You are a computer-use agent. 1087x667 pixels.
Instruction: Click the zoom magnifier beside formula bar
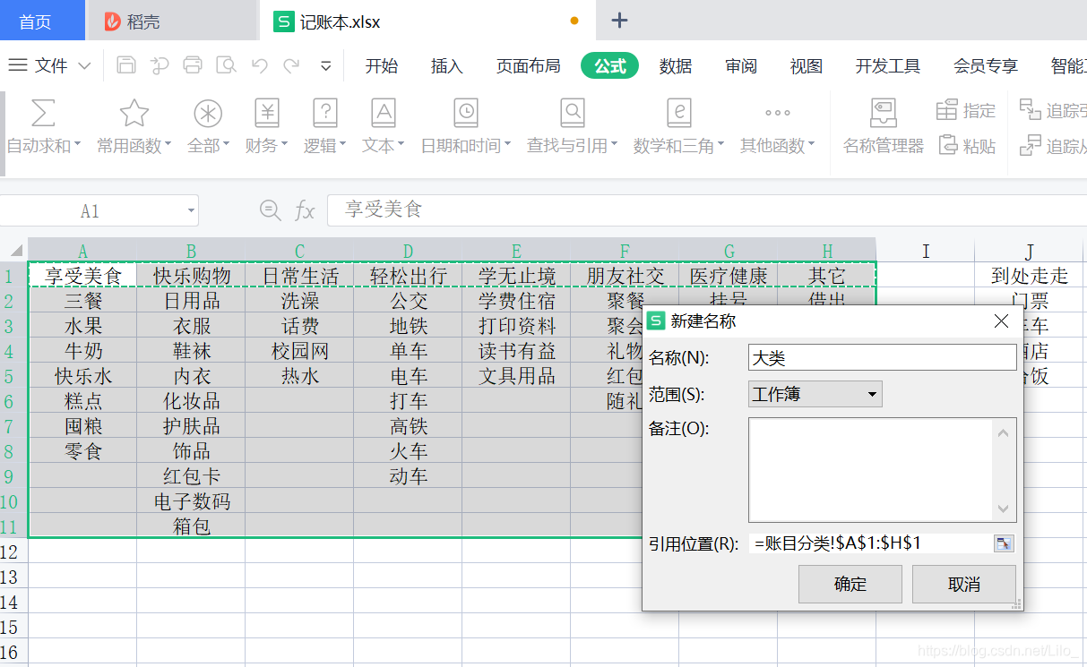pos(270,210)
